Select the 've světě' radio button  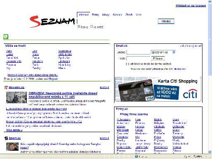click(x=92, y=26)
